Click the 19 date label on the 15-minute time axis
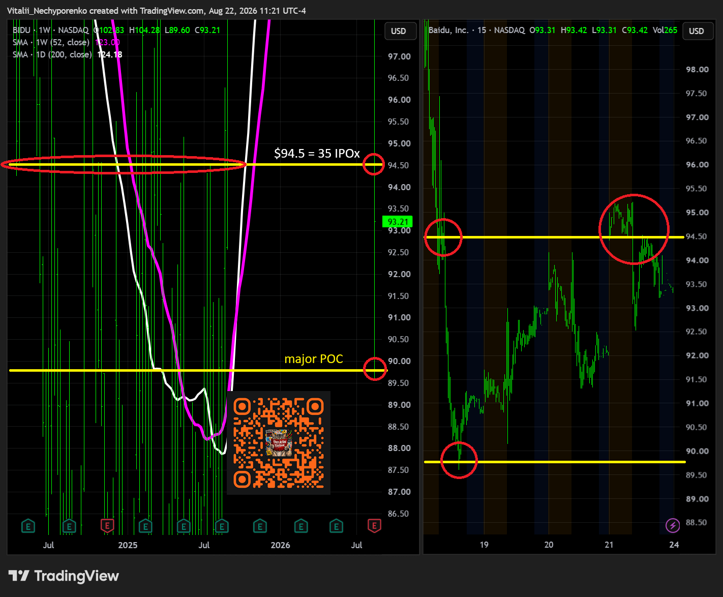723x597 pixels. click(x=484, y=545)
